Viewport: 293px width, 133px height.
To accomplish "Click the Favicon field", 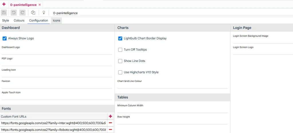I will pos(57,86).
